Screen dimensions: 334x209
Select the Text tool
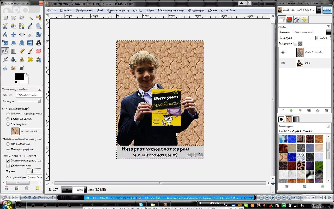tap(39, 43)
